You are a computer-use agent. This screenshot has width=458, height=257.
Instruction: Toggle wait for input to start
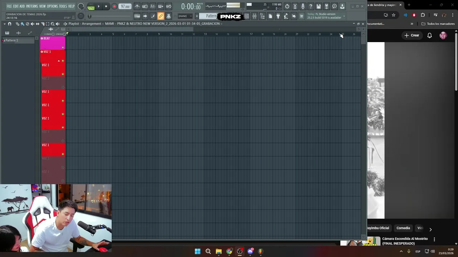(x=145, y=6)
